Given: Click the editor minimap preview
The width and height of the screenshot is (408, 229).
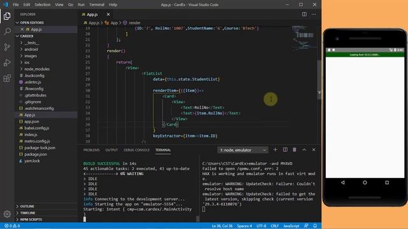Looking at the screenshot, I should coord(303,38).
